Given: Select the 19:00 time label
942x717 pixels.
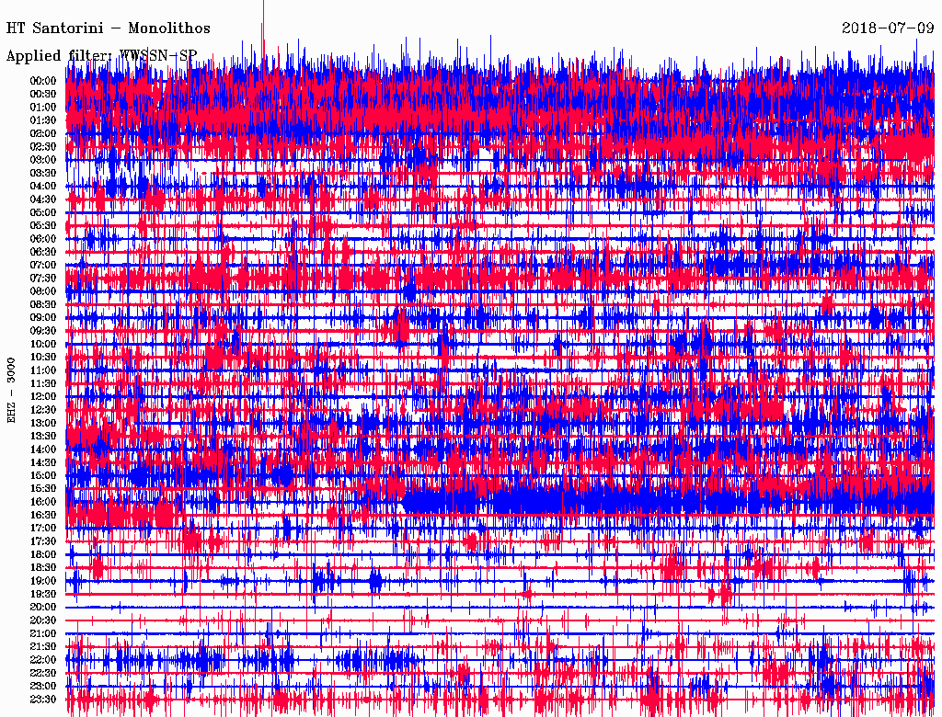Looking at the screenshot, I should click(x=43, y=581).
